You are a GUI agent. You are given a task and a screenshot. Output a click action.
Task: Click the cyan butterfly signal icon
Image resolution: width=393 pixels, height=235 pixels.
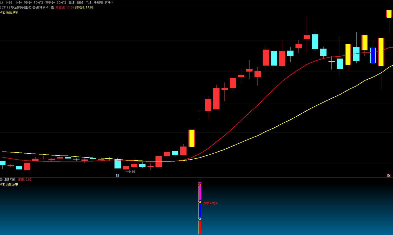tap(200, 219)
